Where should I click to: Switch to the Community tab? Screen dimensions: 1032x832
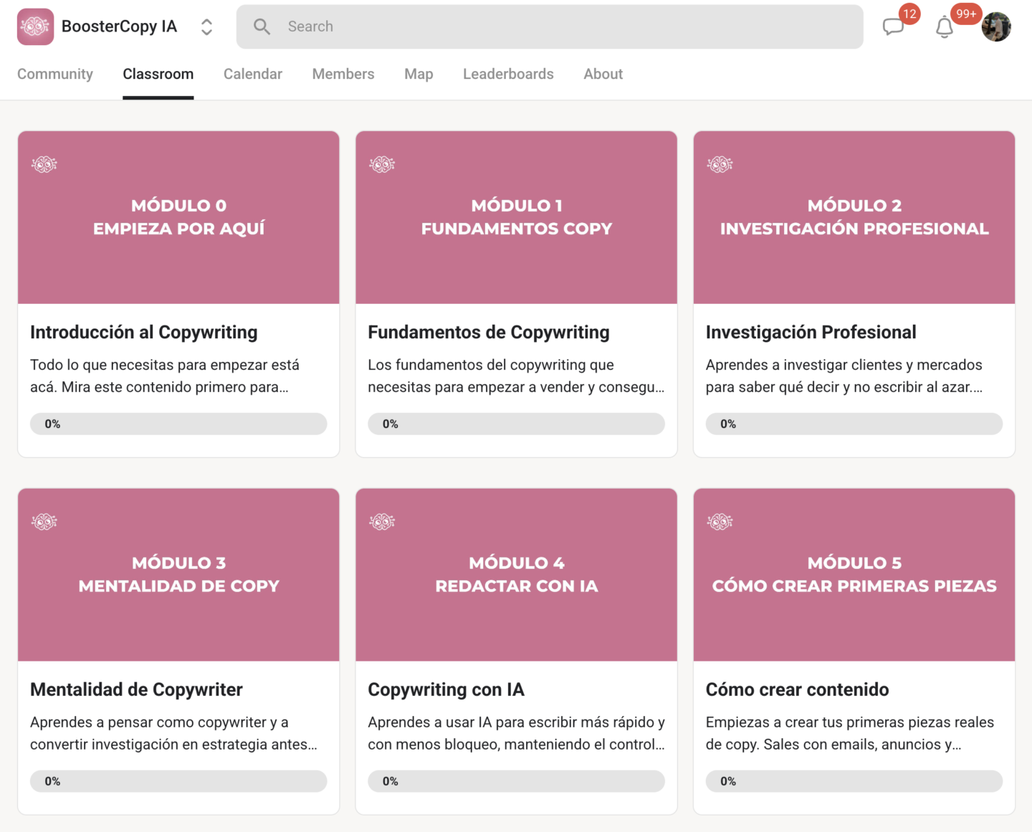(55, 74)
